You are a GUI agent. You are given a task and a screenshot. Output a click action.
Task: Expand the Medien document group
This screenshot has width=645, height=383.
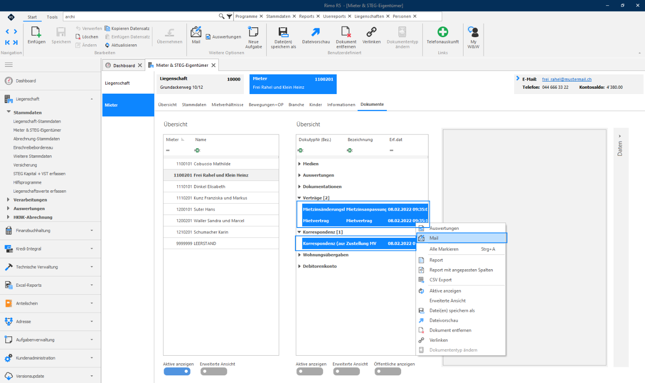[299, 164]
